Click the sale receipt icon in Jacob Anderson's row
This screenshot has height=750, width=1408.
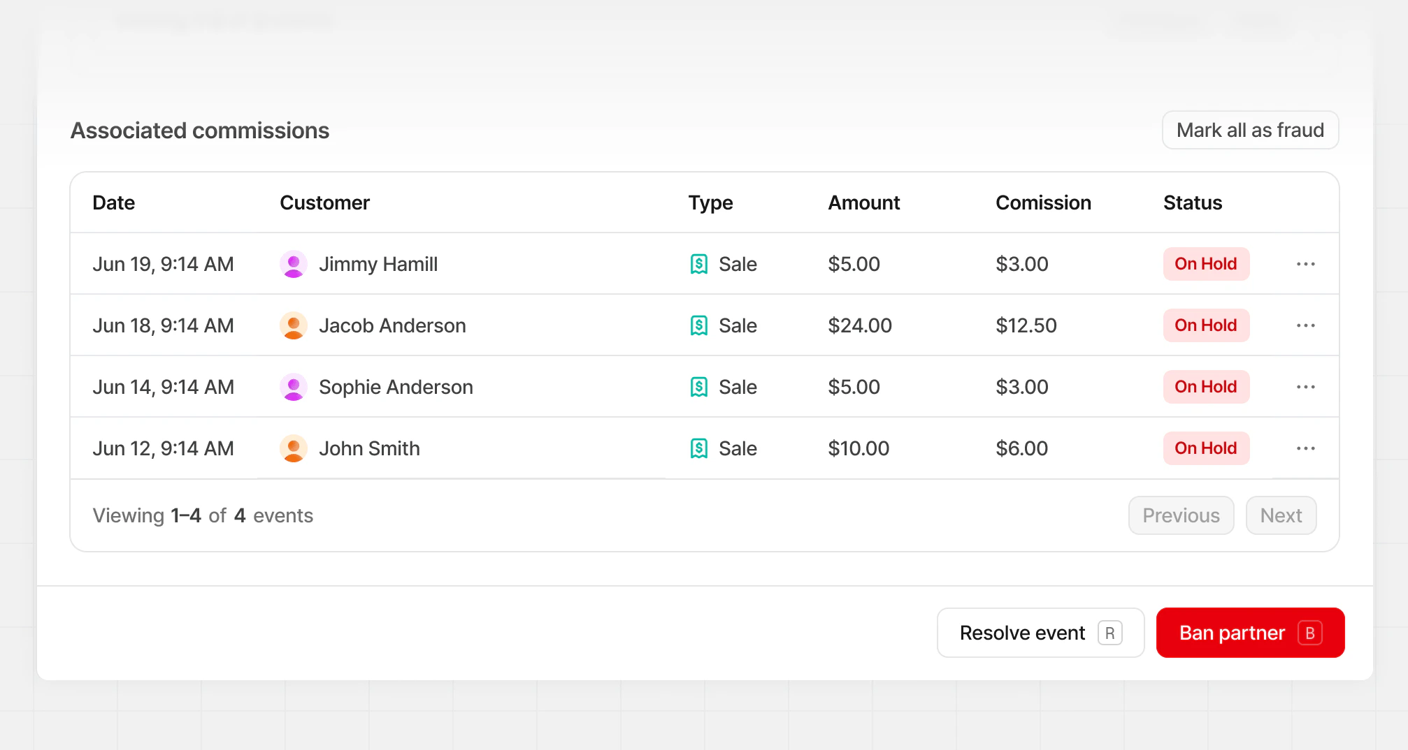coord(699,325)
